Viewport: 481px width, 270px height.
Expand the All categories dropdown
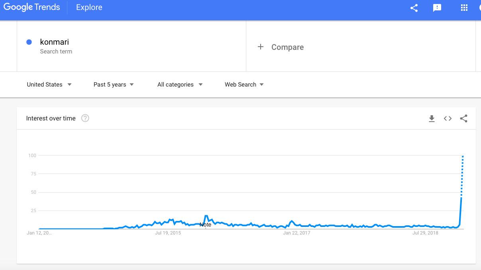tap(180, 85)
